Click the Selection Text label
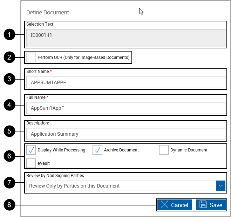Screen dimensions: 231x217 (40, 24)
